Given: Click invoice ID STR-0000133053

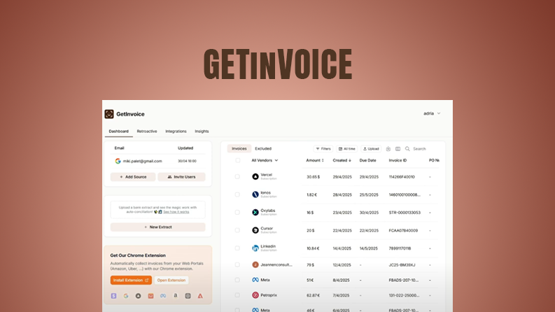Looking at the screenshot, I should [405, 213].
